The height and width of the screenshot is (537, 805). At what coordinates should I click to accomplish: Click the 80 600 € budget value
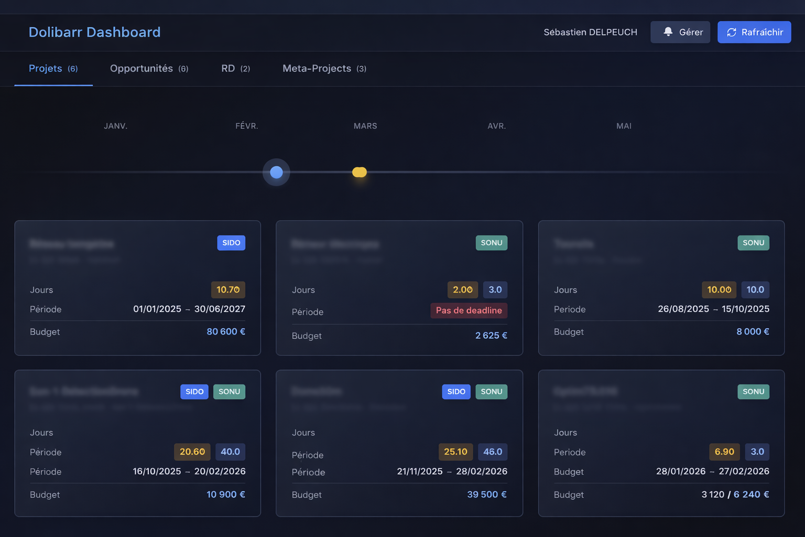tap(226, 331)
